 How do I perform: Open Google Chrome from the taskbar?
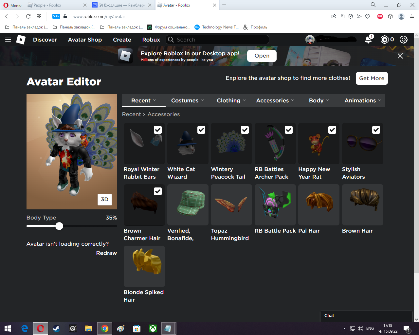pyautogui.click(x=105, y=328)
